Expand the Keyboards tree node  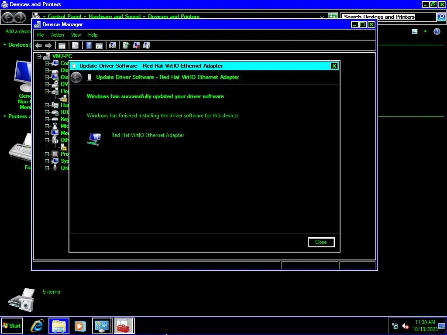click(47, 119)
